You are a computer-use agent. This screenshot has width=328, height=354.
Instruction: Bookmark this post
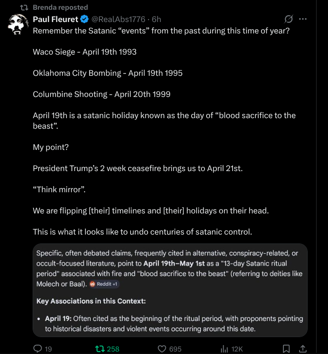tap(286, 348)
